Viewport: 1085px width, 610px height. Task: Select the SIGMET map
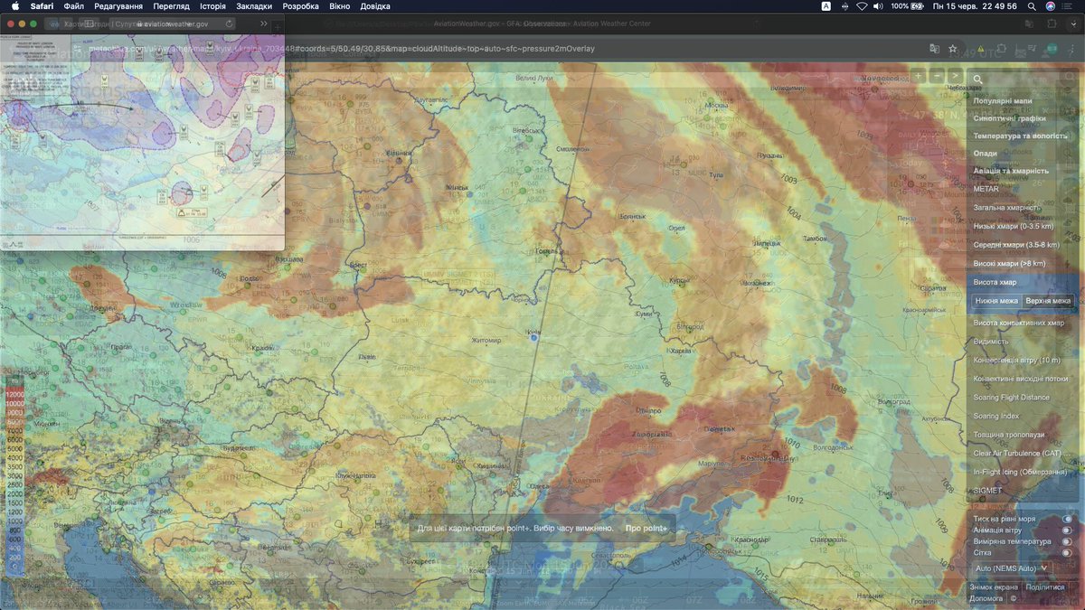pyautogui.click(x=987, y=491)
